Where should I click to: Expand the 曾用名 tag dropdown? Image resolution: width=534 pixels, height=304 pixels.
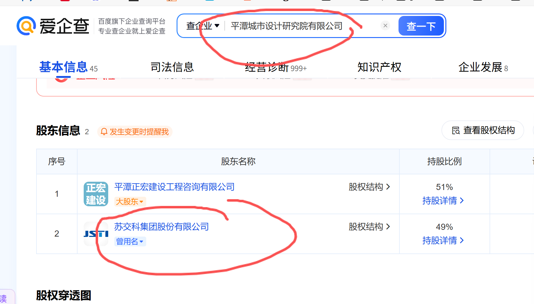130,241
